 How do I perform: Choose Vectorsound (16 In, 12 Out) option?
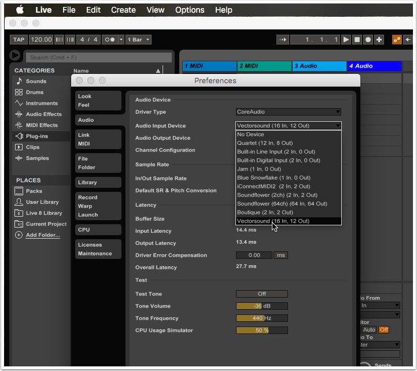(x=289, y=221)
